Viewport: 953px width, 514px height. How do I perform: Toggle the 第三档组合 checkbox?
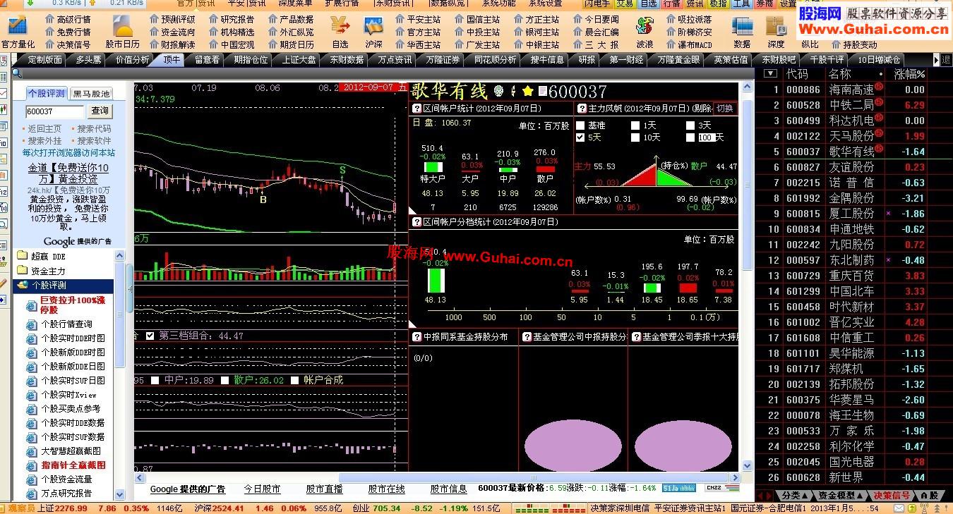click(150, 336)
